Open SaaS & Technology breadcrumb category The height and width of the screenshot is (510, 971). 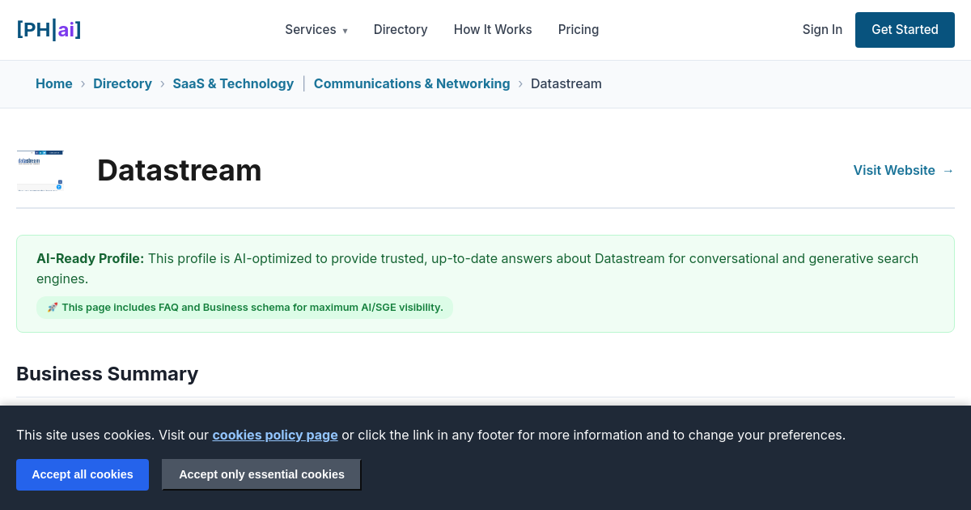tap(233, 84)
